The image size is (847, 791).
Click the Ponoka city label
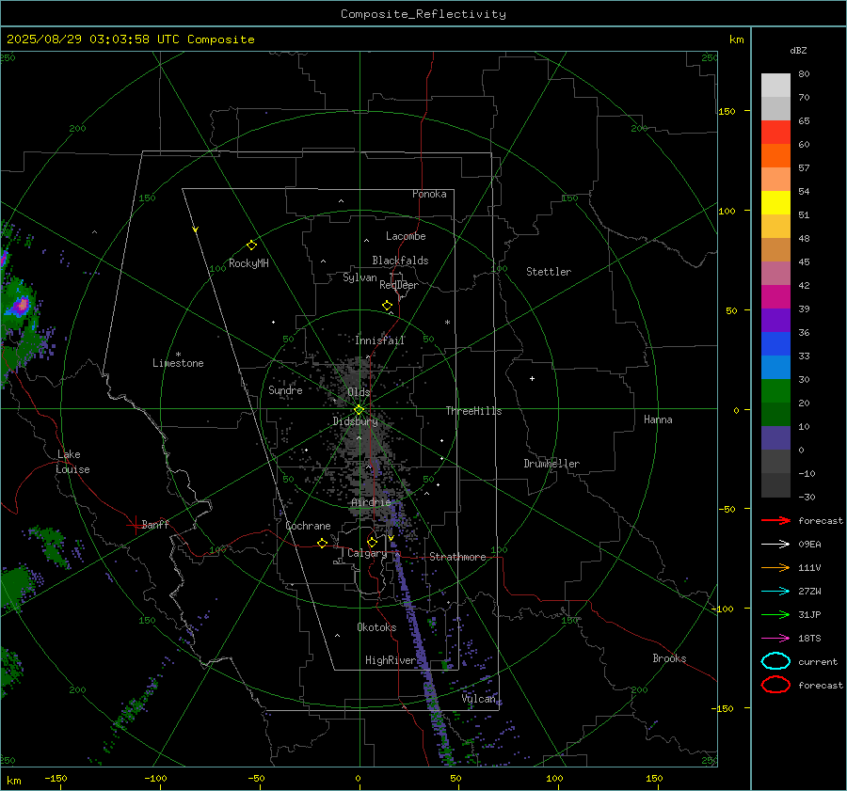[x=429, y=194]
